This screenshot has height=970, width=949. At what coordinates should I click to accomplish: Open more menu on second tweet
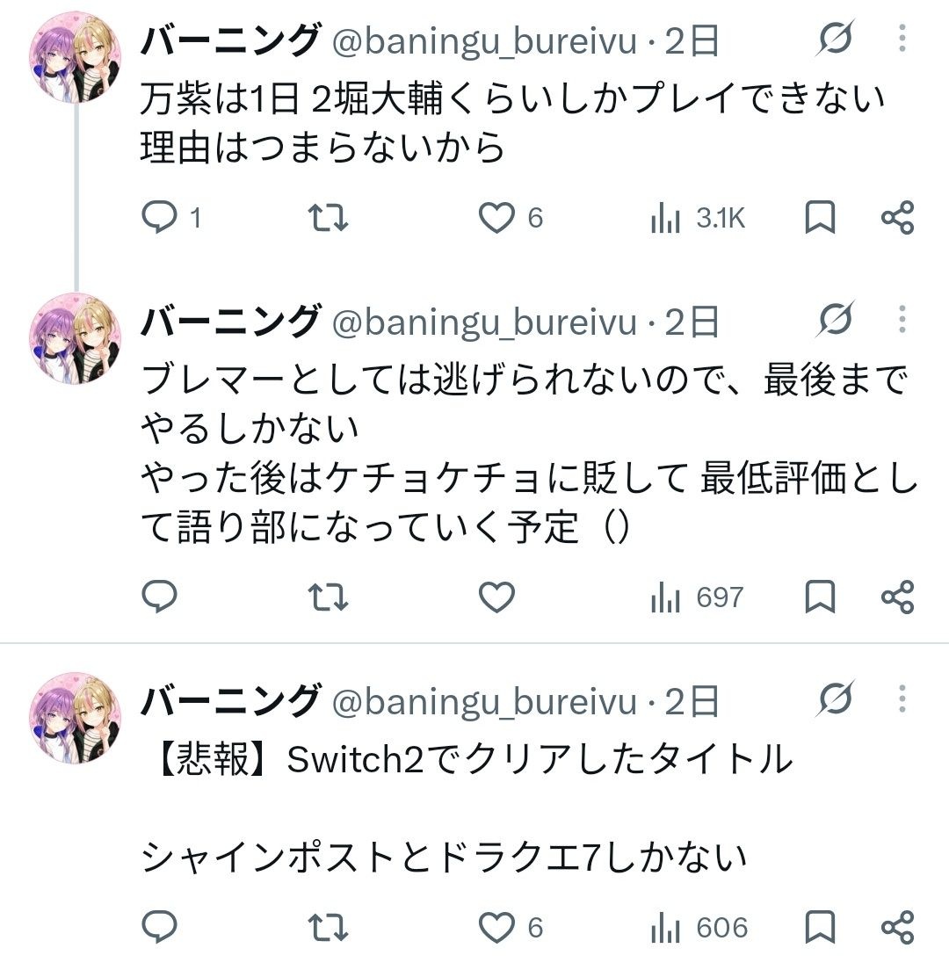click(902, 319)
